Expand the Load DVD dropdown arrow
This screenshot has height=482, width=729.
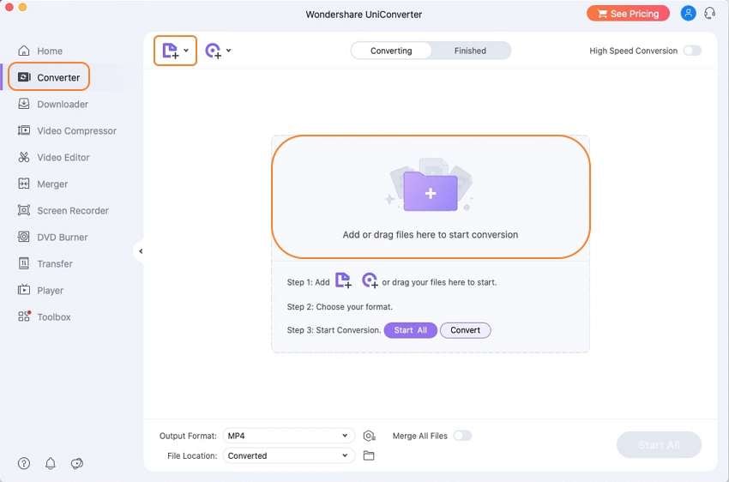pyautogui.click(x=229, y=51)
